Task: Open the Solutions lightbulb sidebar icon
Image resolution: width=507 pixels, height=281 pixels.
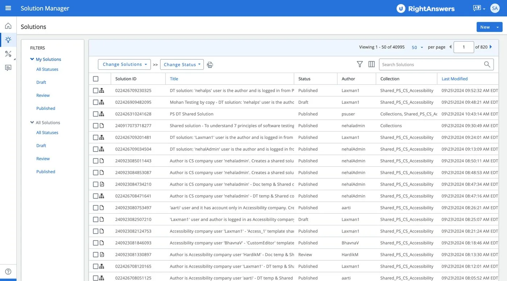Action: coord(8,40)
